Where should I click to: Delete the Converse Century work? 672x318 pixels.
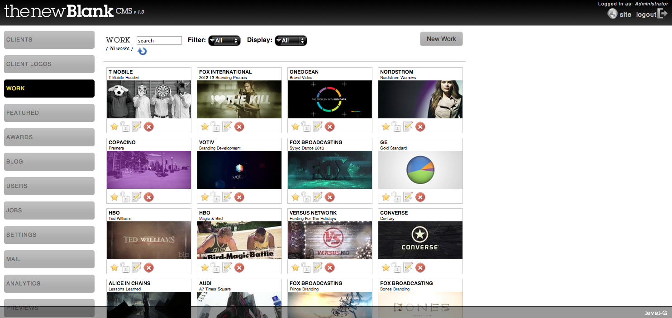[420, 267]
